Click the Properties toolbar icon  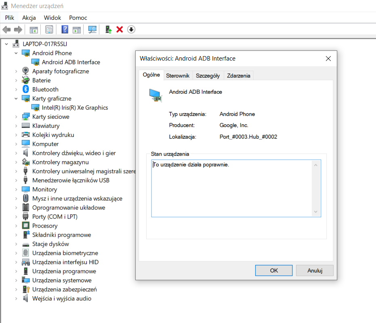coord(49,29)
